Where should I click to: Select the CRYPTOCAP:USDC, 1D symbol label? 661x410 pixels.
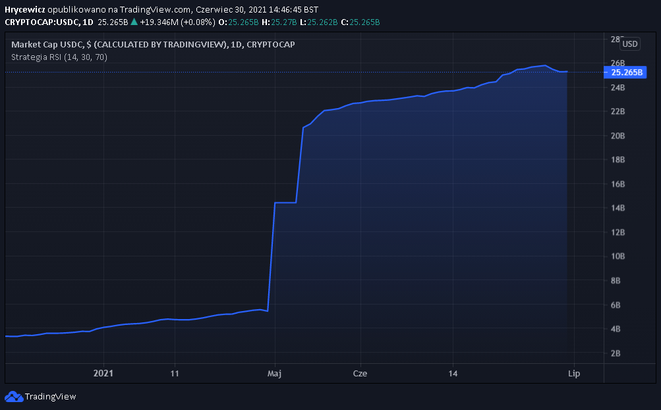(49, 22)
